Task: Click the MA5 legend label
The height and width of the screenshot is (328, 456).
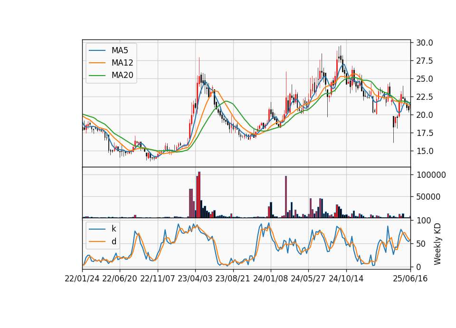Action: click(120, 50)
